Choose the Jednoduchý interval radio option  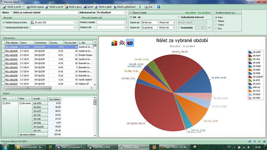tap(179, 17)
